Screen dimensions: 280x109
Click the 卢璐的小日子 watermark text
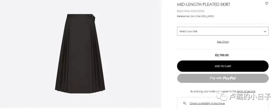point(250,97)
